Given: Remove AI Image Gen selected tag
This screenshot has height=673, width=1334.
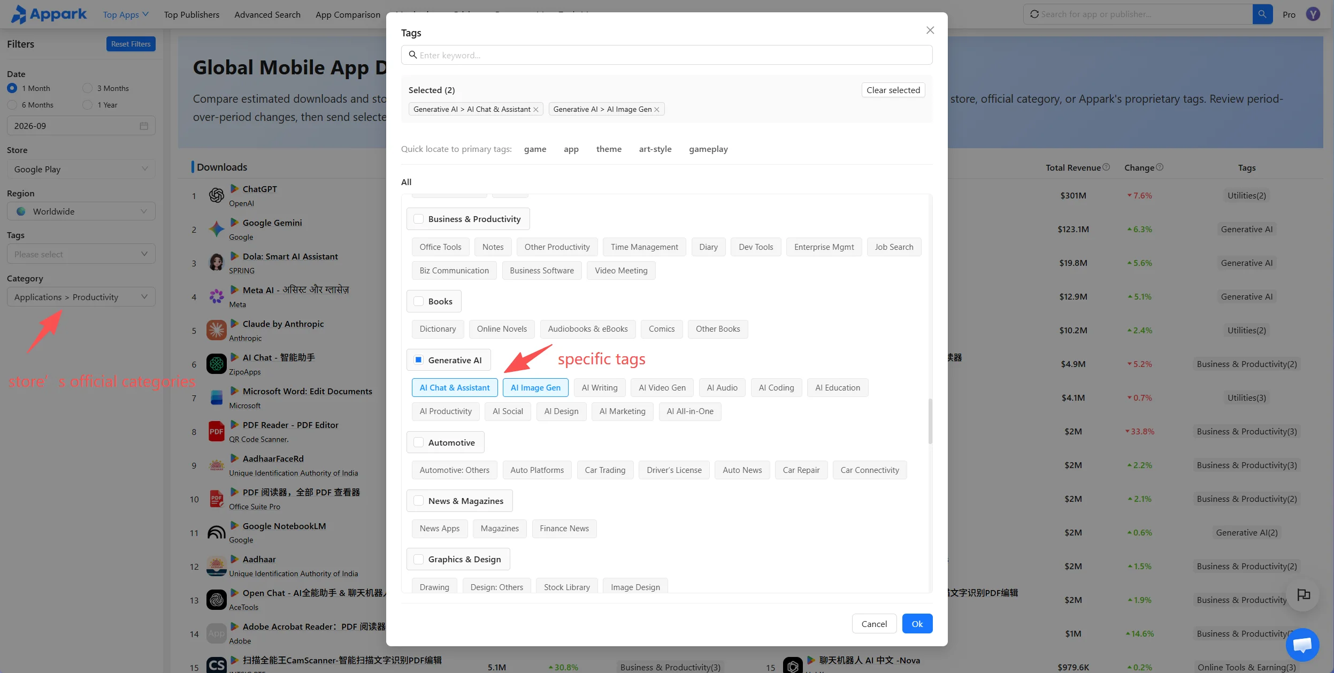Looking at the screenshot, I should click(657, 110).
